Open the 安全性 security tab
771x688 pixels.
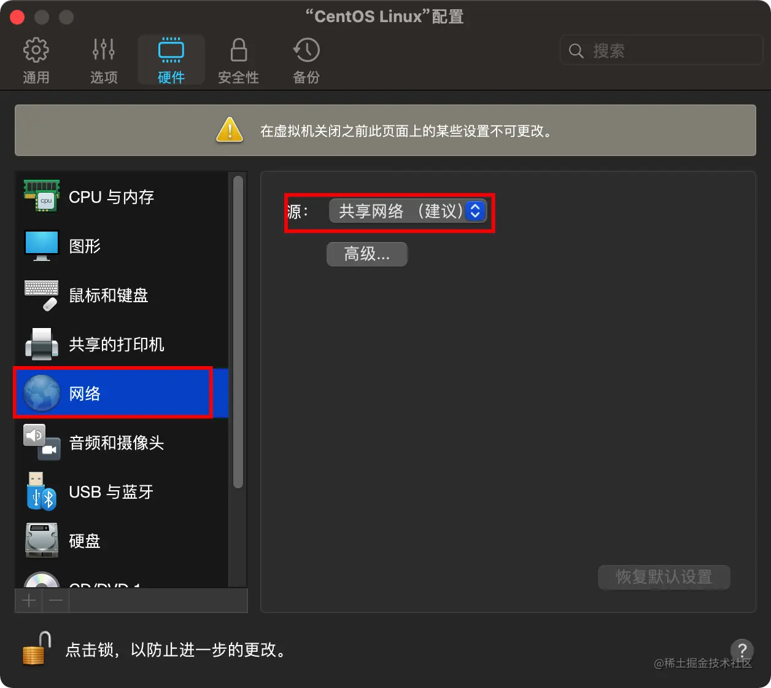[x=238, y=61]
